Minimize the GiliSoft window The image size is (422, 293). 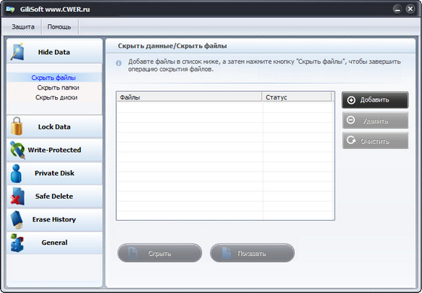point(397,9)
